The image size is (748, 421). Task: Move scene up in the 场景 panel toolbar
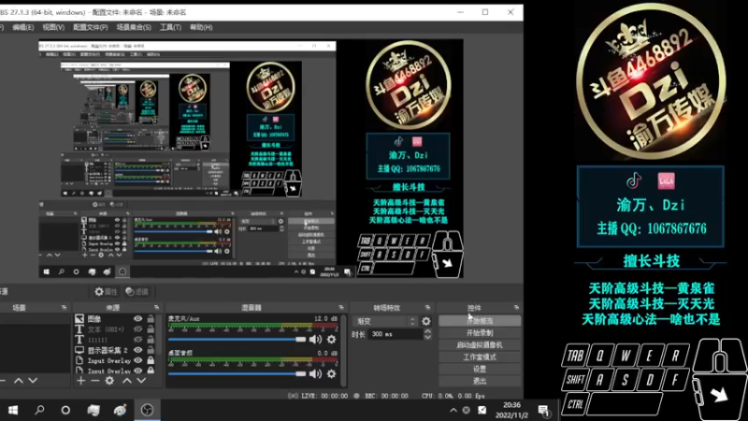[18, 381]
